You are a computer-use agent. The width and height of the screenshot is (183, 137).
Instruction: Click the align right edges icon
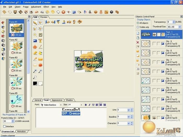tap(53, 22)
